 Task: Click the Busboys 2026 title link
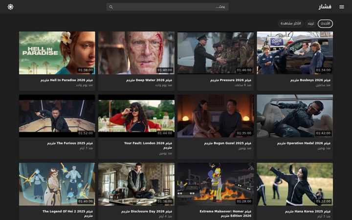310,80
